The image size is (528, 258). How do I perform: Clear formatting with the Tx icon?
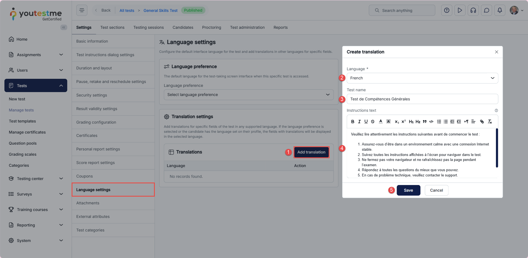(490, 122)
